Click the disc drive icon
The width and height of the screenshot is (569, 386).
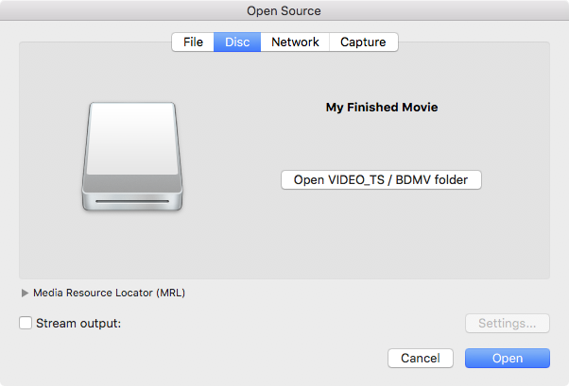point(132,157)
